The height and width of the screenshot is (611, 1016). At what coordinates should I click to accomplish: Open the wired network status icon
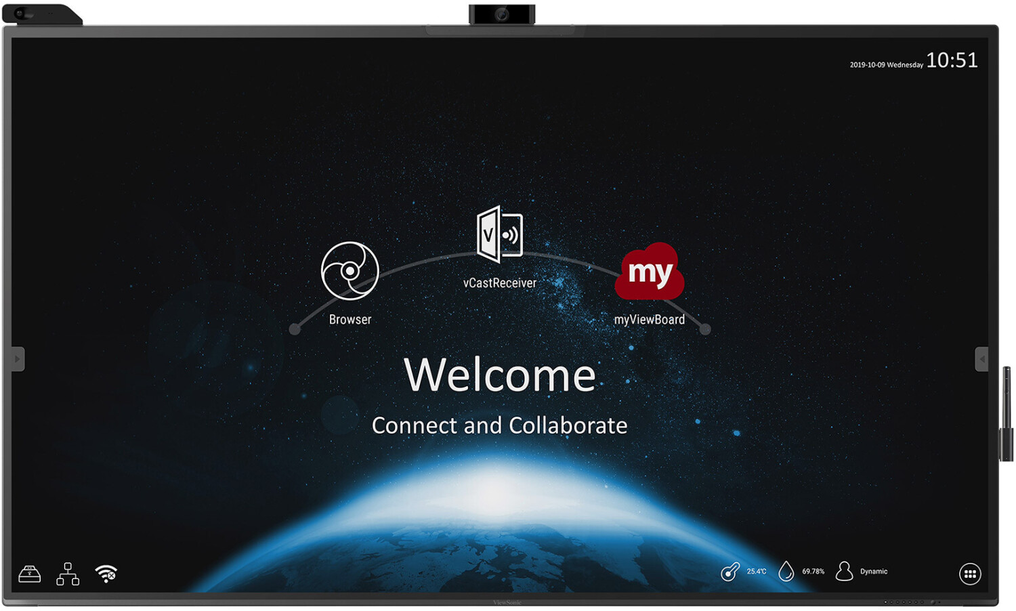pos(68,574)
